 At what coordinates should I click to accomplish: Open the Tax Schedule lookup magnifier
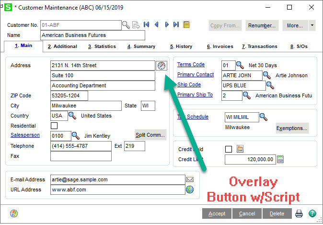[264, 117]
